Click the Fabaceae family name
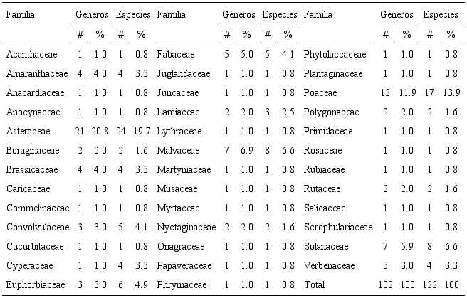The height and width of the screenshot is (298, 467). coord(171,54)
